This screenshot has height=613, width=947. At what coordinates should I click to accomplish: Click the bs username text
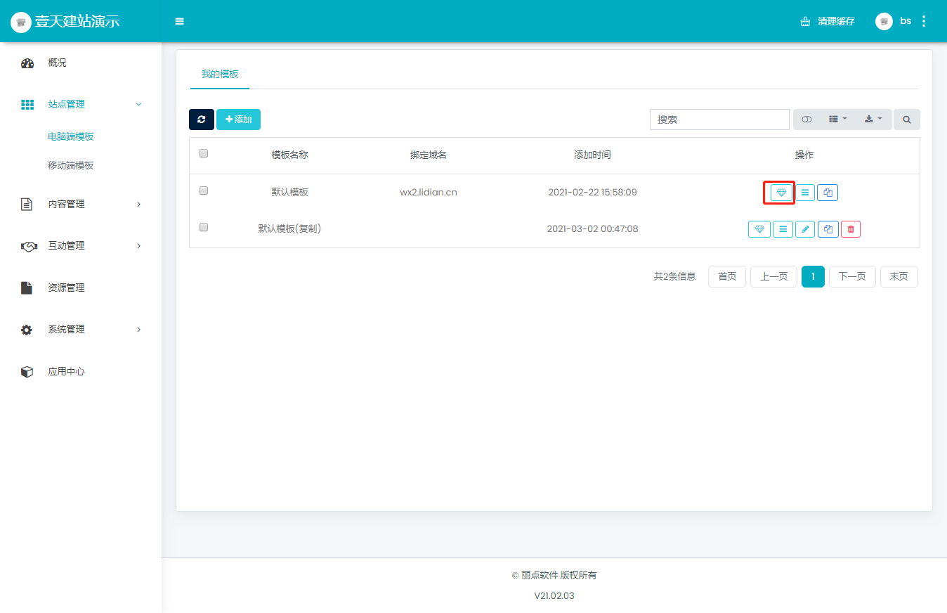tap(906, 21)
